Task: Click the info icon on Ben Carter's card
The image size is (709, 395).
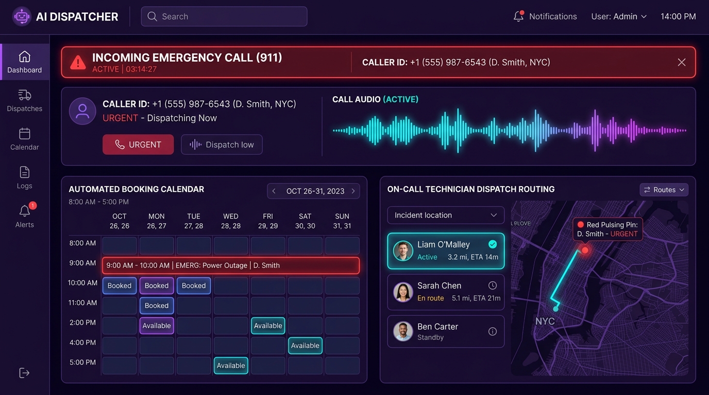Action: (493, 331)
